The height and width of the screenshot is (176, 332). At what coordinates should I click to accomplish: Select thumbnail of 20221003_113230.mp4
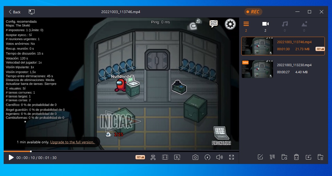click(x=257, y=69)
